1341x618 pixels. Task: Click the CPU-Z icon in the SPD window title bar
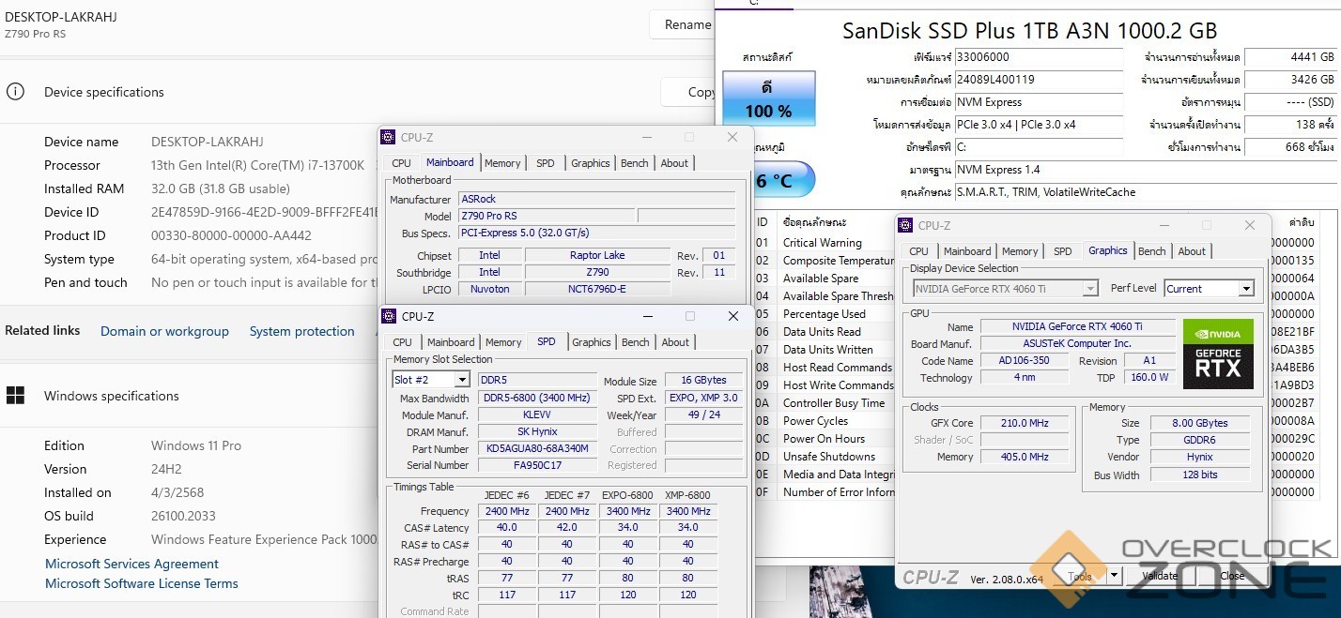(x=388, y=317)
